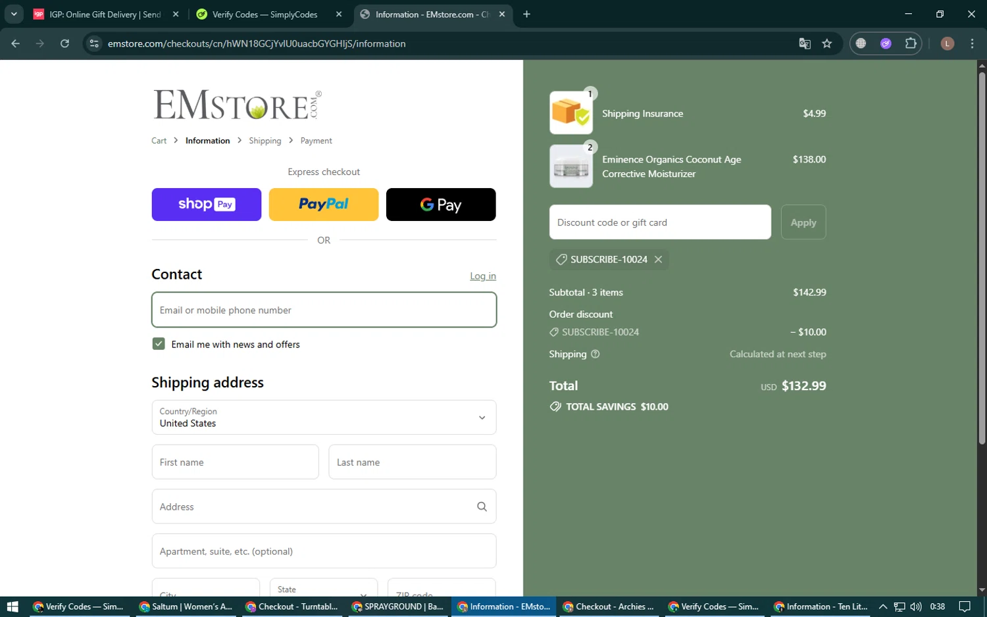Click the order discount SUBSCRIBE-10024 text
987x617 pixels.
point(600,332)
